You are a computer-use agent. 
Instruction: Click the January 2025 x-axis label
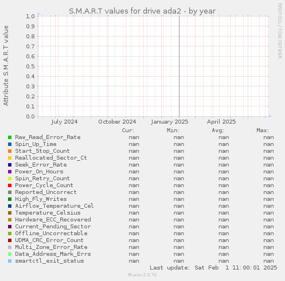(170, 122)
